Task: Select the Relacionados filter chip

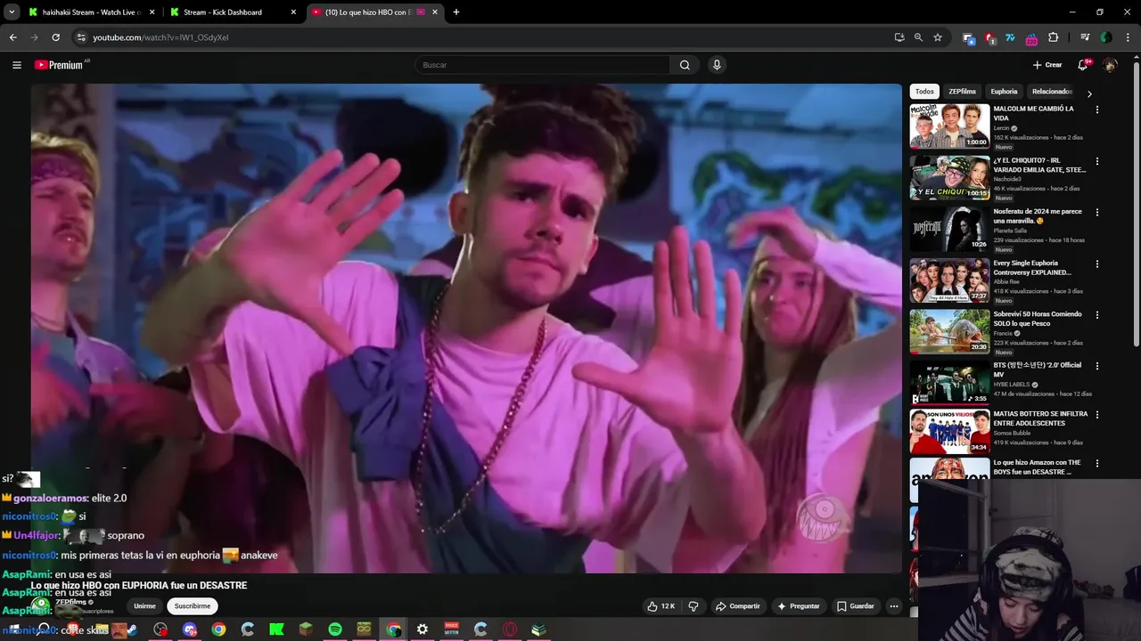Action: (1052, 92)
